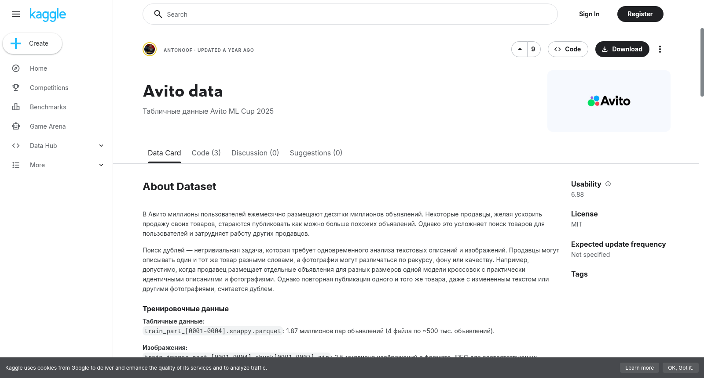Open Benchmarks via the bar chart icon

click(16, 107)
